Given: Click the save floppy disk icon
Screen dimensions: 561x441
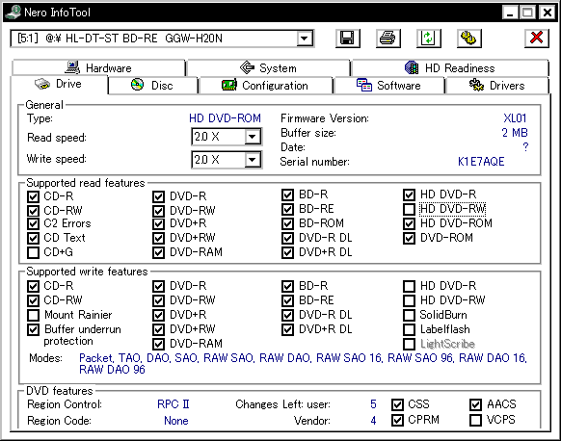Looking at the screenshot, I should [347, 39].
